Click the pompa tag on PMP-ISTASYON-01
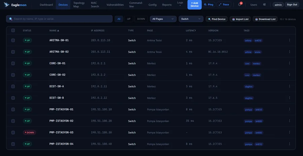 (x=248, y=110)
